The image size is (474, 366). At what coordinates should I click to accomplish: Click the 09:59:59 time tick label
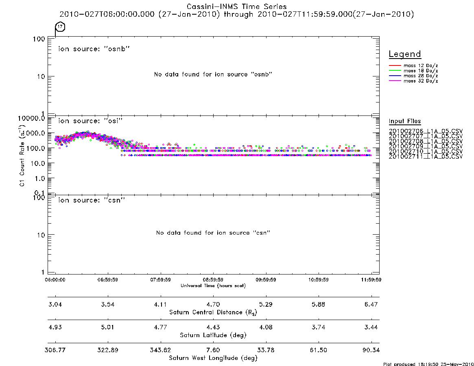[266, 280]
